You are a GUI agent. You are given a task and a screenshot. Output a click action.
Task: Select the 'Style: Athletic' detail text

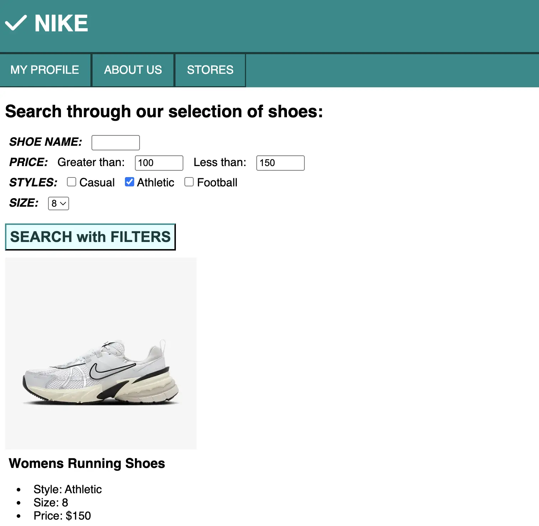click(68, 489)
